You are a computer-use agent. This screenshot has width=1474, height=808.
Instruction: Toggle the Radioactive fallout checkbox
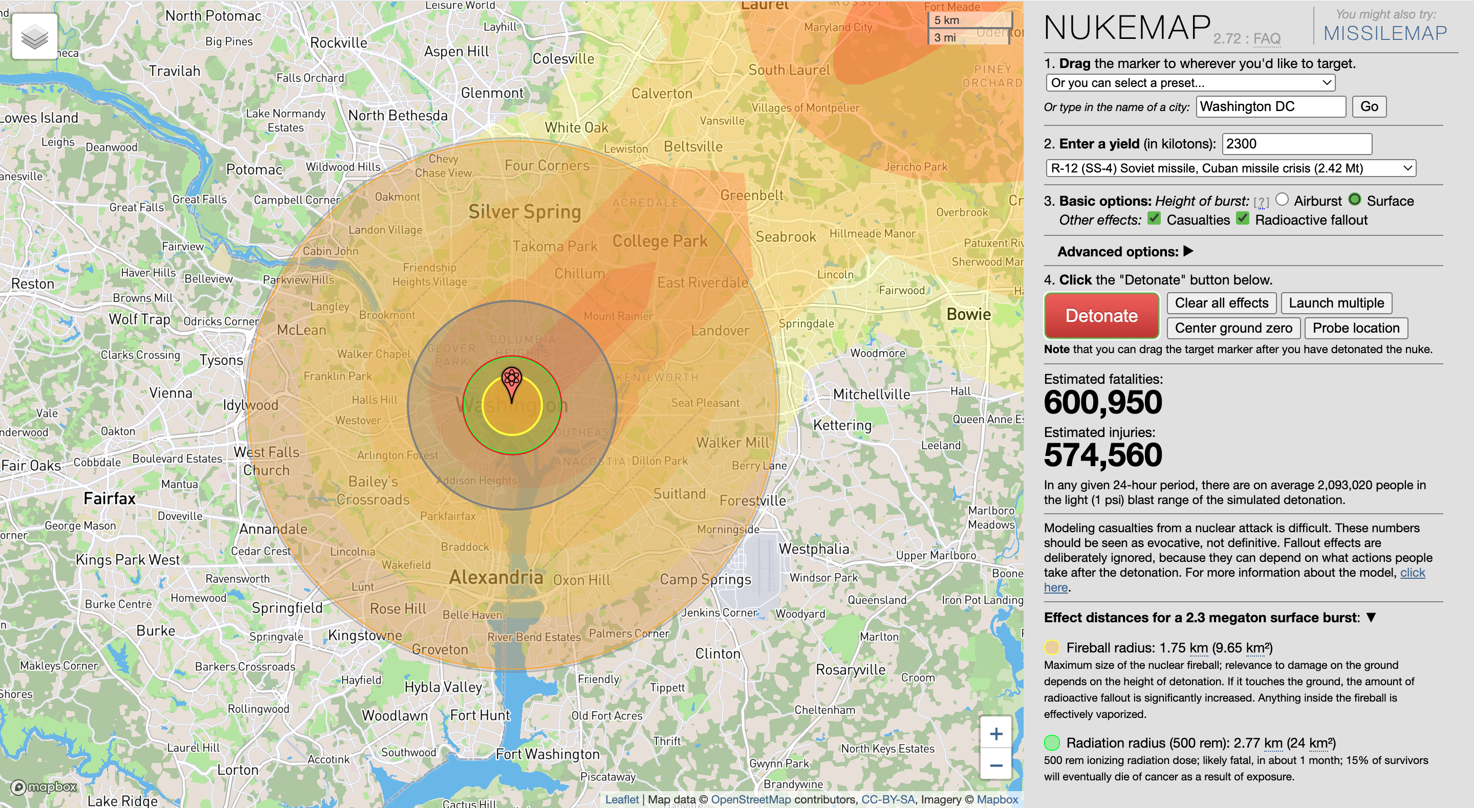[x=1242, y=219]
